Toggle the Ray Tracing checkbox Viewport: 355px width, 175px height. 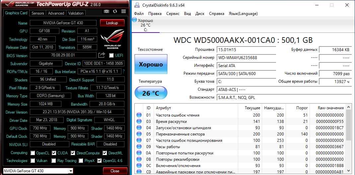54,160
